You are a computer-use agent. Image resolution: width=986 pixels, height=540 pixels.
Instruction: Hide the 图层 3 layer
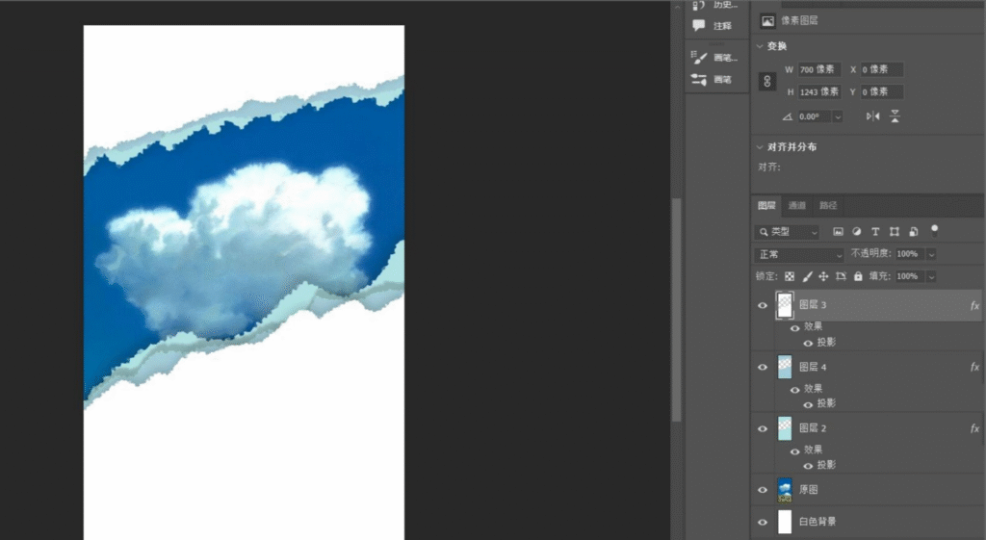pyautogui.click(x=763, y=305)
